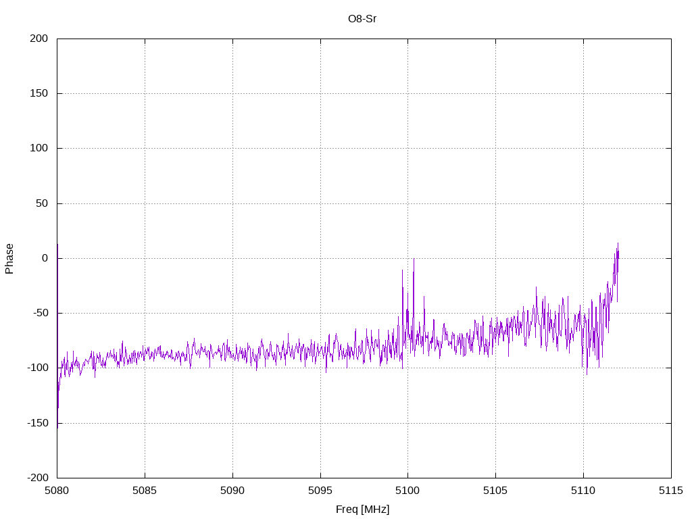Click the y-axis tick label 0
The image size is (692, 519).
point(45,258)
